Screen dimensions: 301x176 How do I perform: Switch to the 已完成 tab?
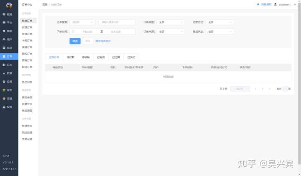[x=101, y=57]
